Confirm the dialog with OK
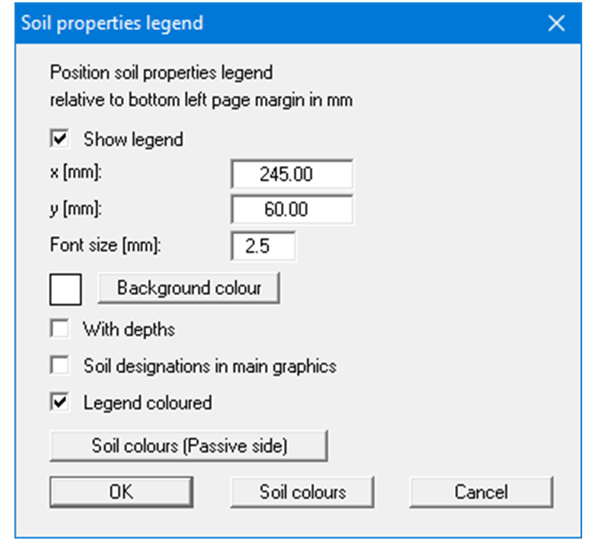The image size is (605, 553). tap(121, 492)
